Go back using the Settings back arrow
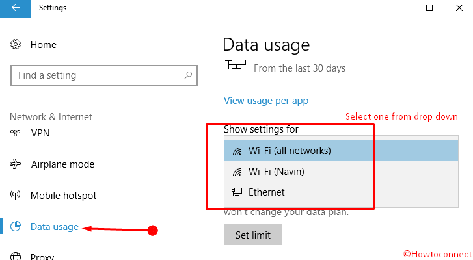Image resolution: width=473 pixels, height=260 pixels. 16,8
